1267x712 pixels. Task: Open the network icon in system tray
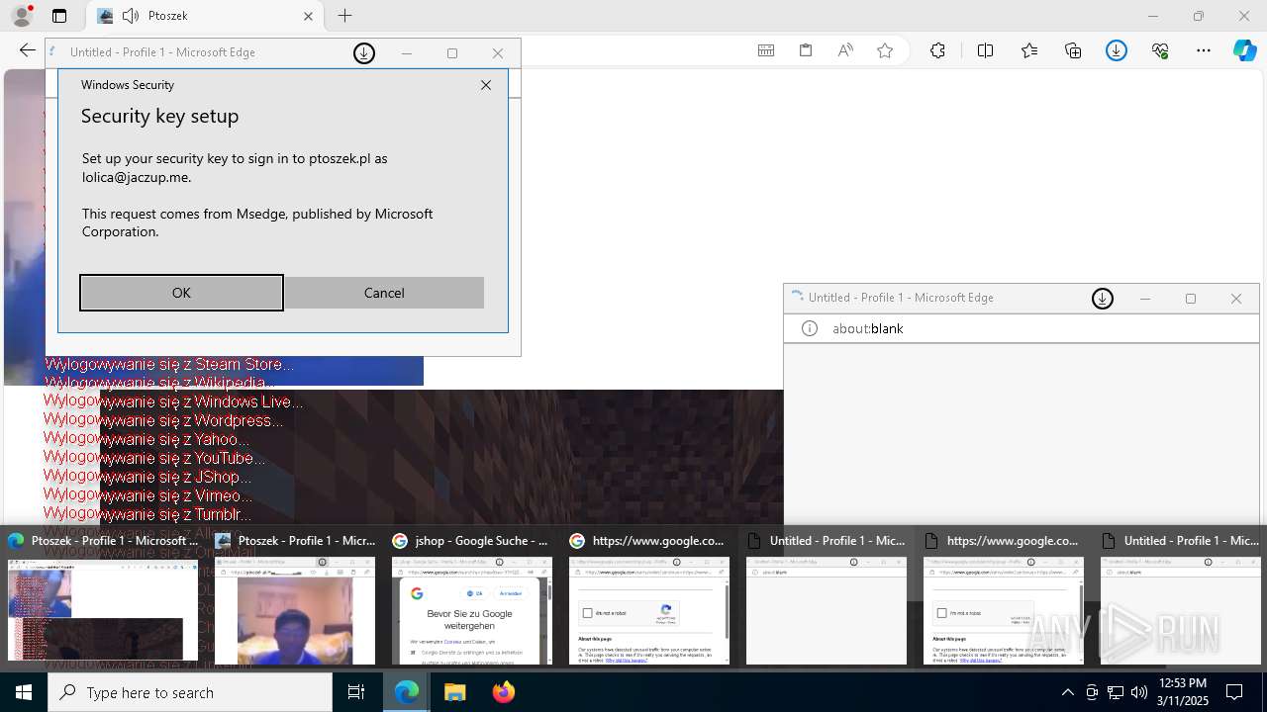click(x=1116, y=692)
